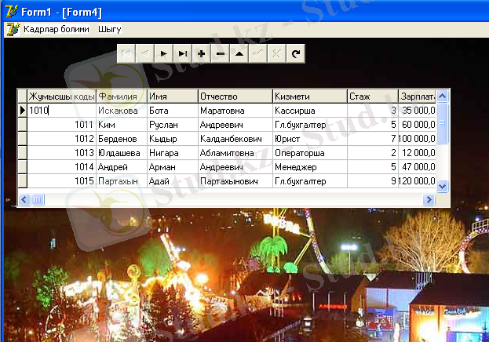Select the position cell Менеджер

tap(310, 167)
